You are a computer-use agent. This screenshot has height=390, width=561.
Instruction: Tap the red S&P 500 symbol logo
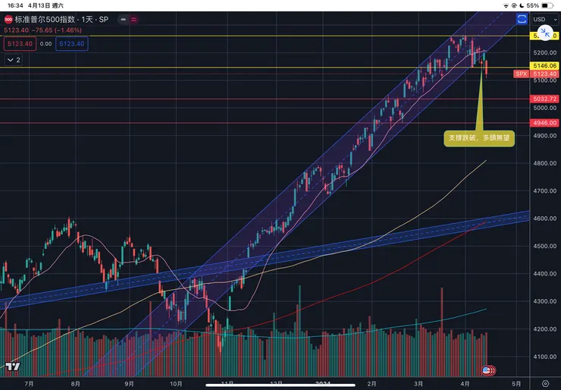[x=8, y=19]
